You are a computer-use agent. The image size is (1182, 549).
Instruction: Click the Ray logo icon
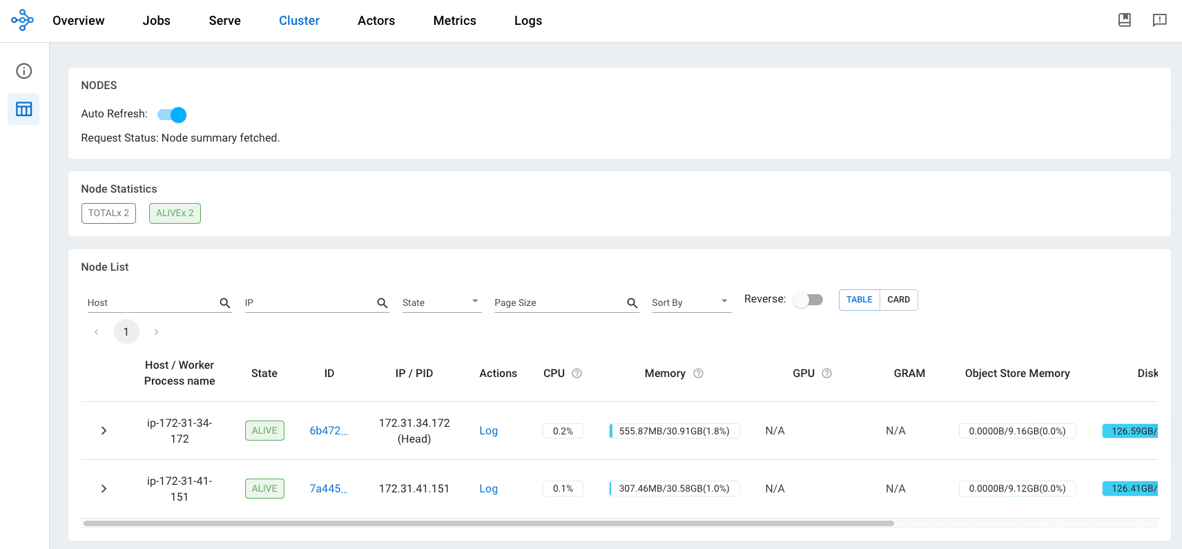22,20
